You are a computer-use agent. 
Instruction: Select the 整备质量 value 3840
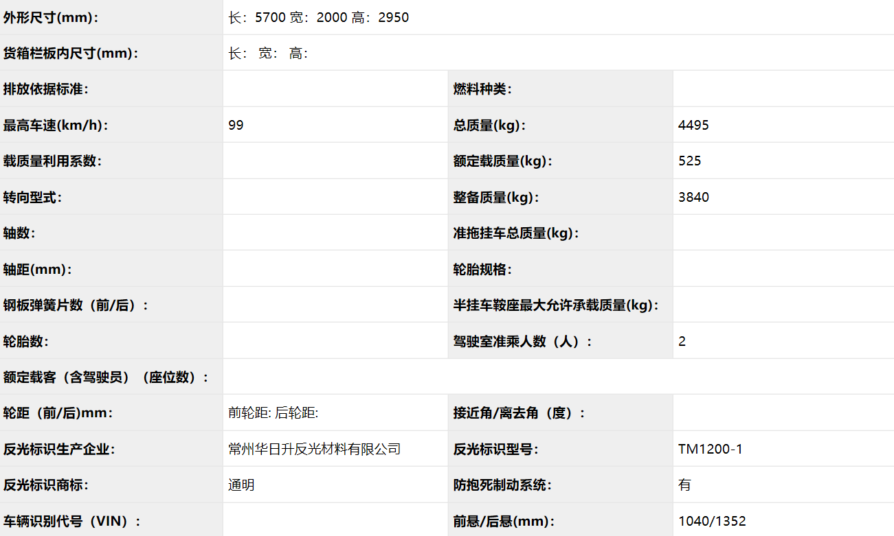[x=693, y=198]
